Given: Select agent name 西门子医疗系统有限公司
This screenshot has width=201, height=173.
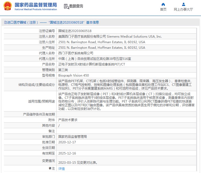Looking at the screenshot, I should coord(76,53).
